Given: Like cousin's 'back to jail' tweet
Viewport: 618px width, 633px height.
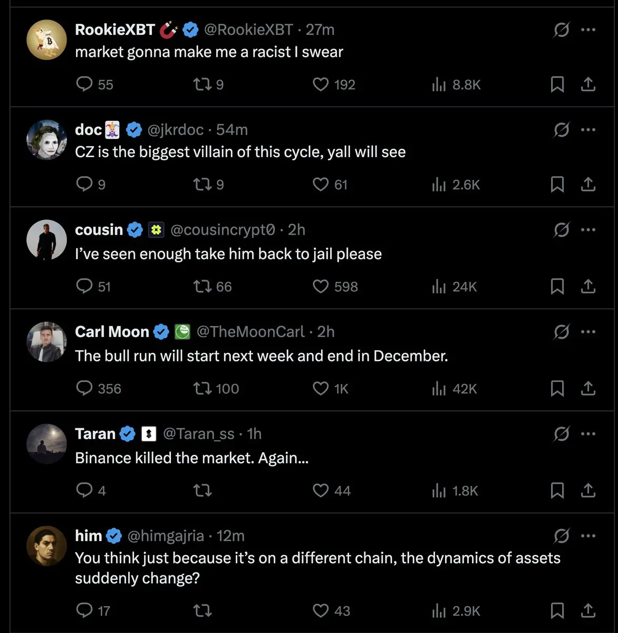Looking at the screenshot, I should [321, 286].
